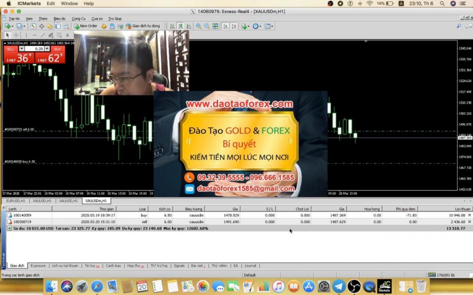
Task: Close order with profit 2 436.60
Action: click(469, 222)
